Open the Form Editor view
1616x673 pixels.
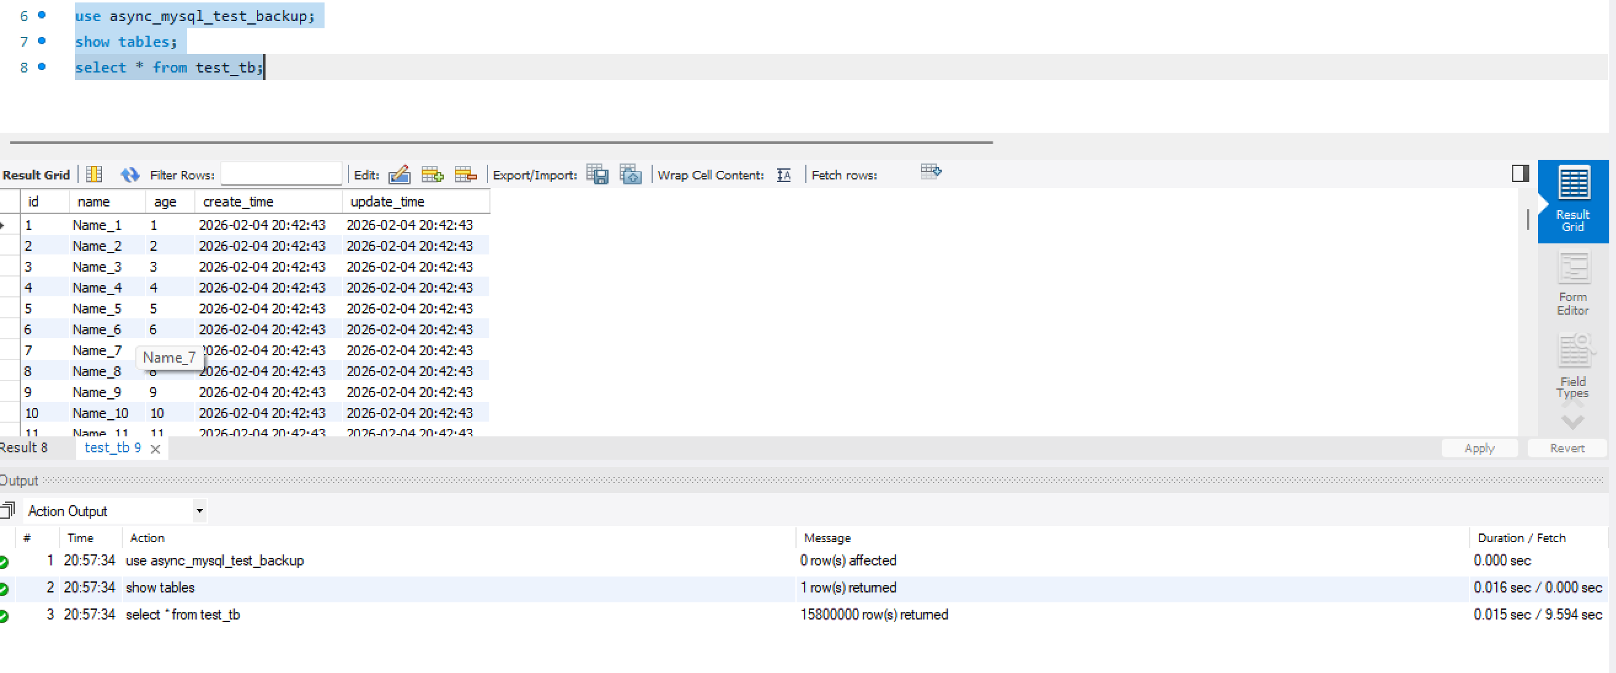click(x=1573, y=283)
